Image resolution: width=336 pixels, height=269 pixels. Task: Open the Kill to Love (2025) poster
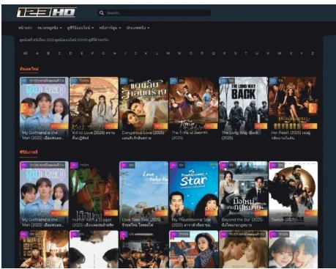pos(94,108)
